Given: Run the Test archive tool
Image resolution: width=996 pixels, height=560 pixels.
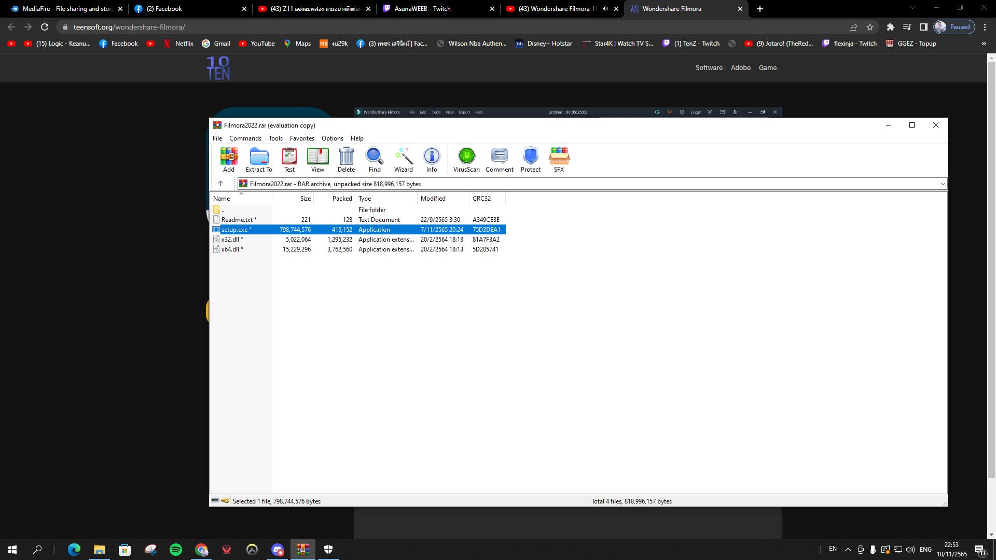Looking at the screenshot, I should [289, 159].
